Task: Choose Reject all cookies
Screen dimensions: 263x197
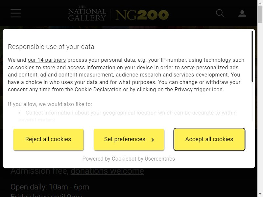Action: coord(48,139)
